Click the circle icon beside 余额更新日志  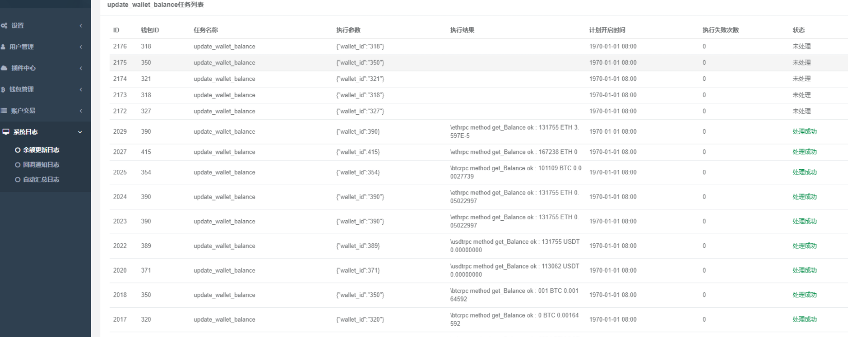pos(18,150)
